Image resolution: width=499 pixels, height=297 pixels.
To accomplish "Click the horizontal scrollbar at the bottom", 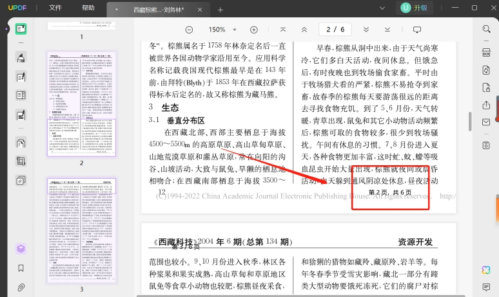I will pos(300,296).
